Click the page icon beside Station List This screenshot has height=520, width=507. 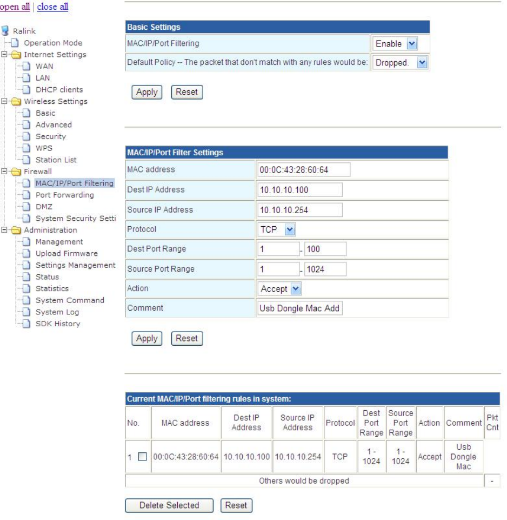click(26, 160)
